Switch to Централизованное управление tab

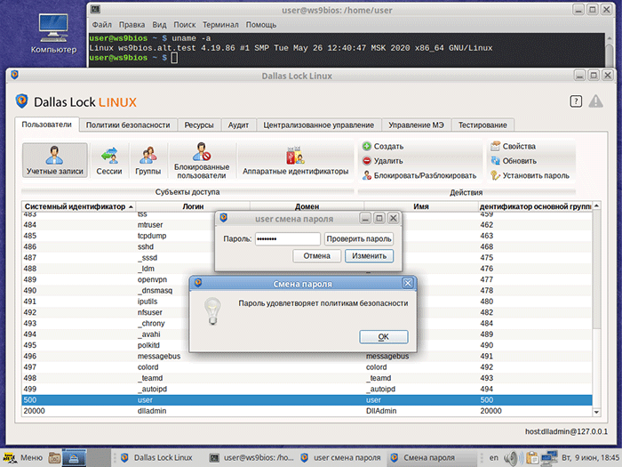pos(318,125)
